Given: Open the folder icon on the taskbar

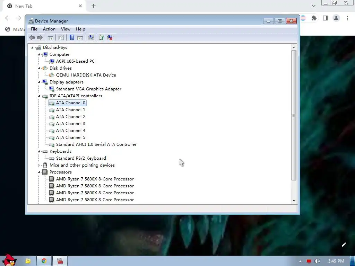Looking at the screenshot, I should click(x=28, y=261).
